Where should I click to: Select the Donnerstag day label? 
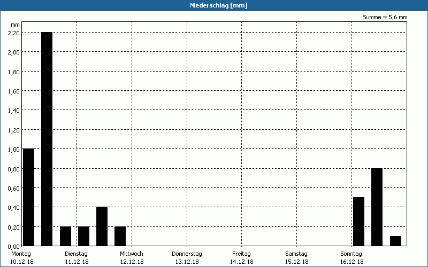tap(187, 254)
